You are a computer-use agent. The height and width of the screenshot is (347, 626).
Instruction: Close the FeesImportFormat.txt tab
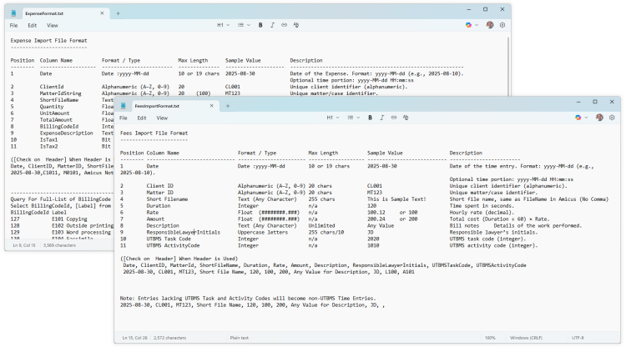[x=210, y=106]
